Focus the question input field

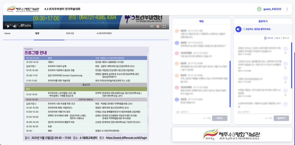(x=263, y=112)
